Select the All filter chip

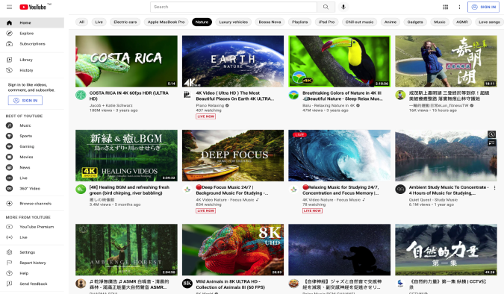coord(81,22)
